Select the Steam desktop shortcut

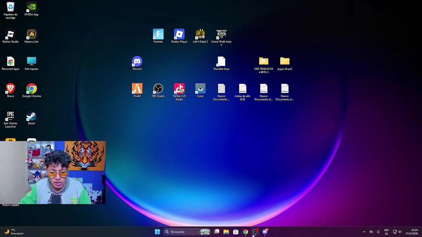[x=31, y=118]
